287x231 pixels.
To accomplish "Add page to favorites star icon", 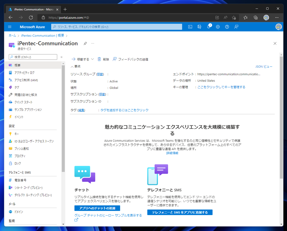I will pos(234,18).
